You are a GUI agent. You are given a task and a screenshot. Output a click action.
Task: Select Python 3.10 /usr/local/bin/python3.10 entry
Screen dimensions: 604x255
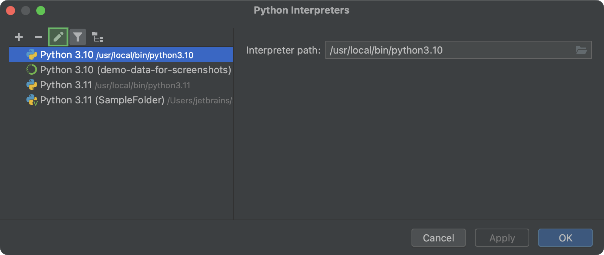(117, 55)
